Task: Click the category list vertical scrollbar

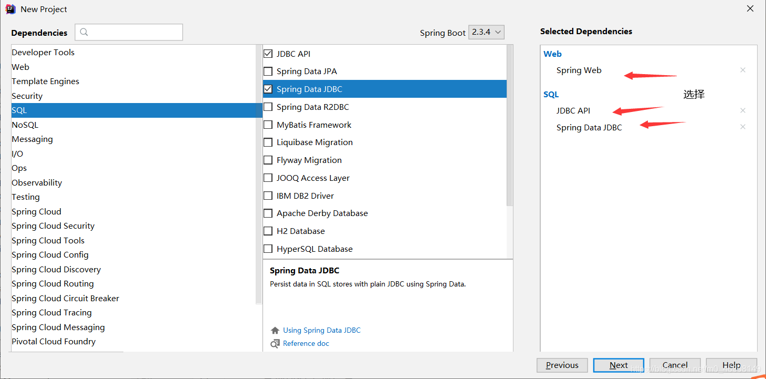Action: coord(259,173)
